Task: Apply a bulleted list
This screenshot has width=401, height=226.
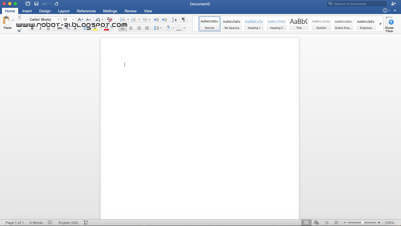Action: [x=123, y=20]
